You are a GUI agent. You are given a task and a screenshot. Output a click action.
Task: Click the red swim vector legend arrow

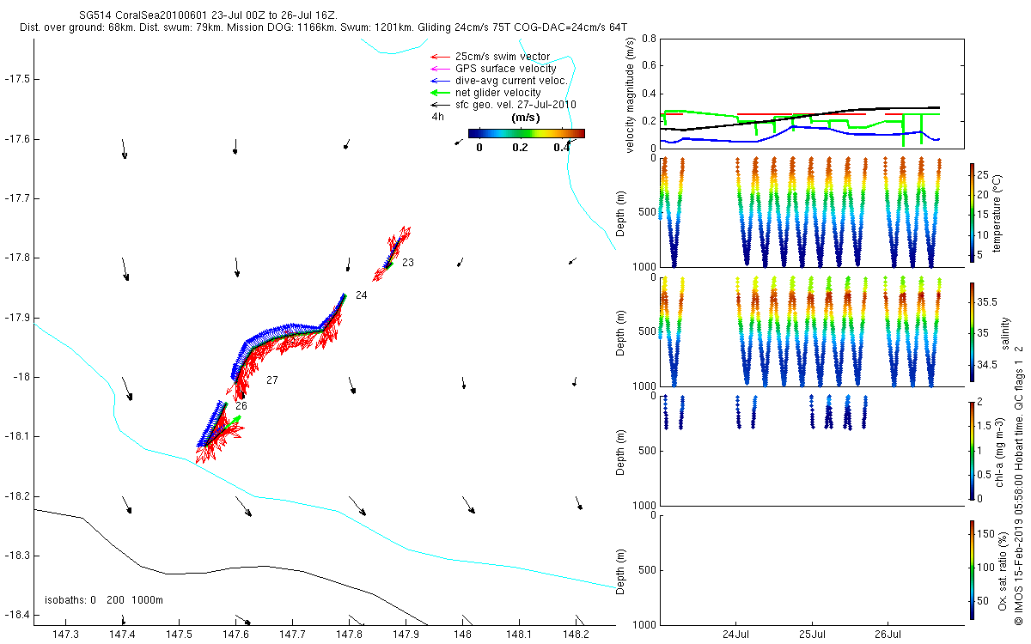point(440,57)
